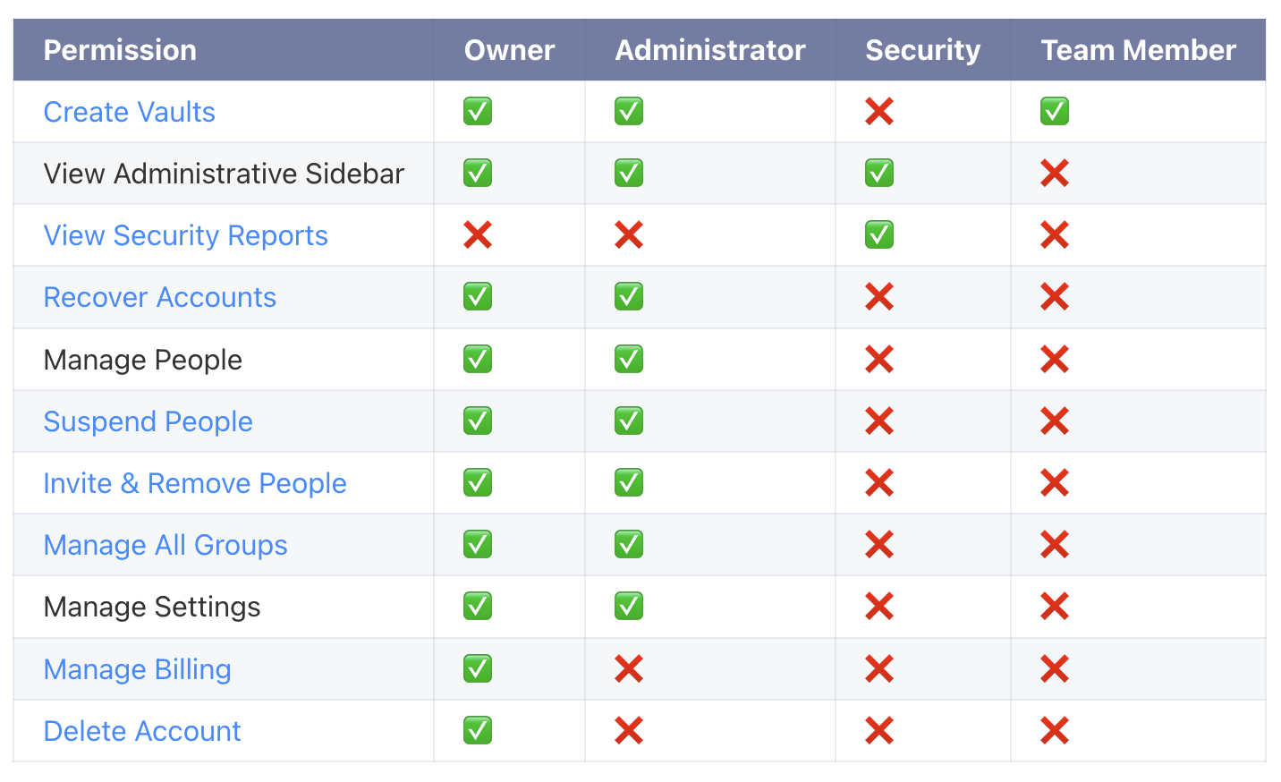Click the Administrator column header
Viewport: 1281px width, 782px height.
(x=709, y=50)
